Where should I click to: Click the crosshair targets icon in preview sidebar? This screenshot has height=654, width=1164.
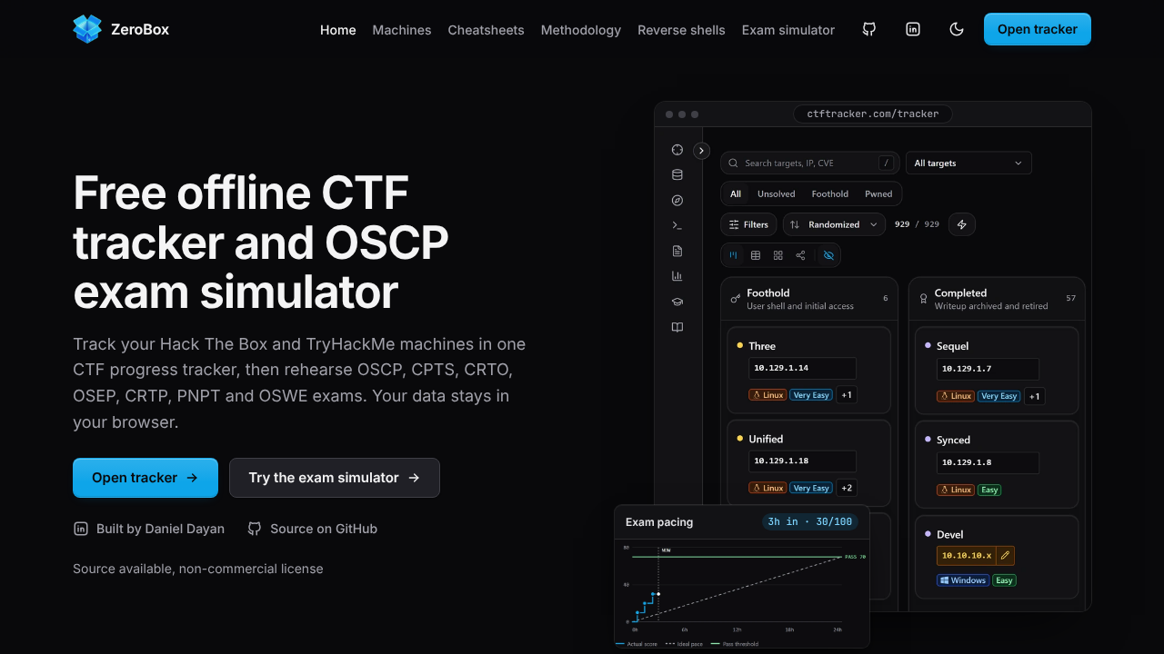(x=677, y=150)
